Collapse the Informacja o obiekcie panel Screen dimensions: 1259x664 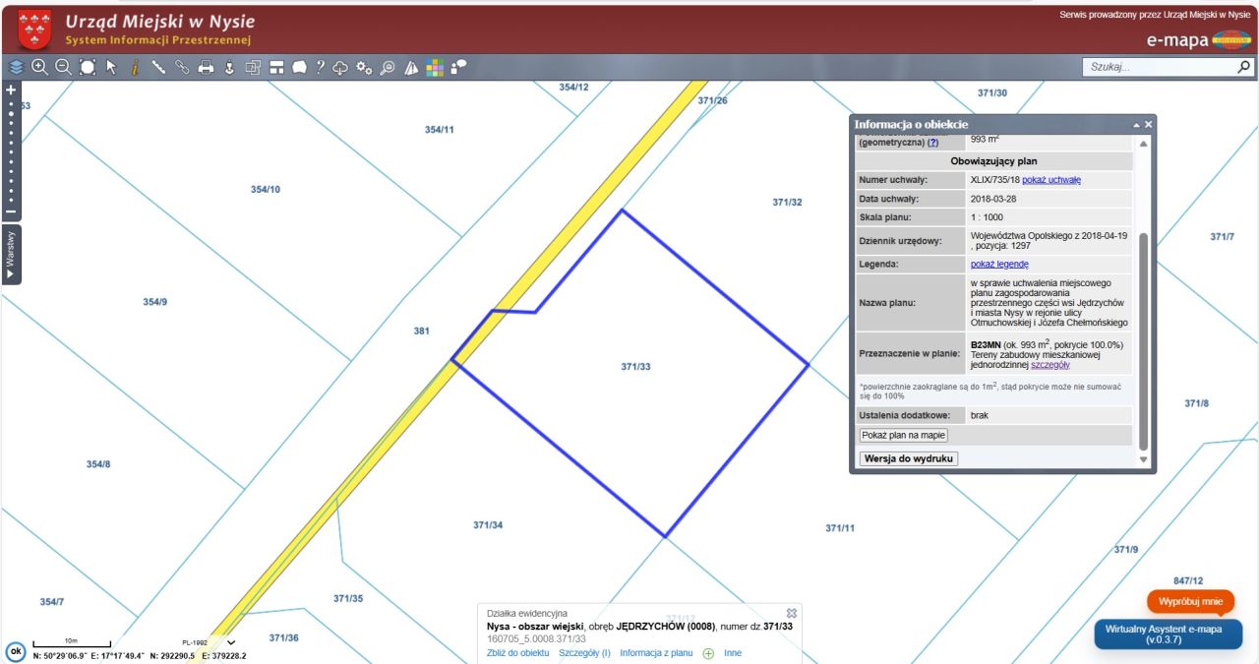point(1136,125)
